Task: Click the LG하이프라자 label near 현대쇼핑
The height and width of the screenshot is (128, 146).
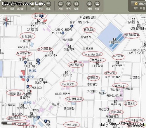Action: point(64,29)
